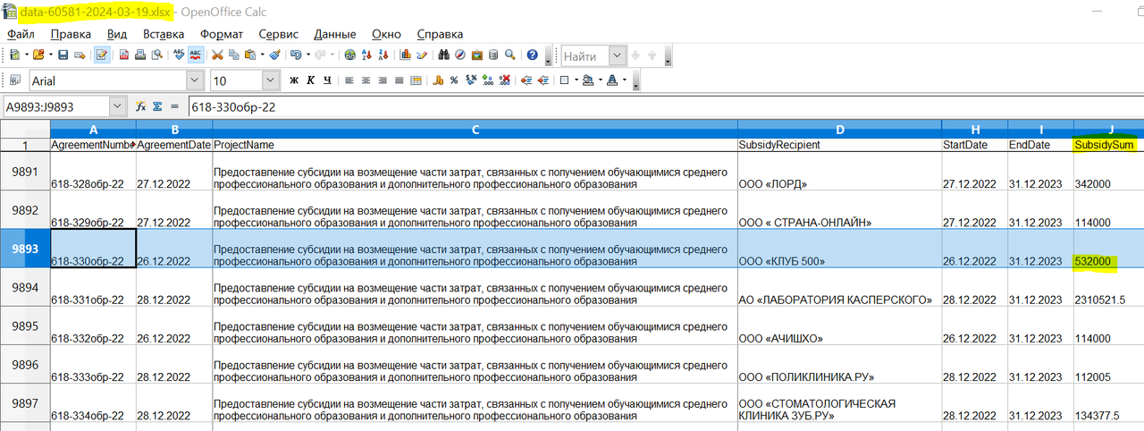Image resolution: width=1144 pixels, height=431 pixels.
Task: Align cell content left
Action: pyautogui.click(x=349, y=80)
